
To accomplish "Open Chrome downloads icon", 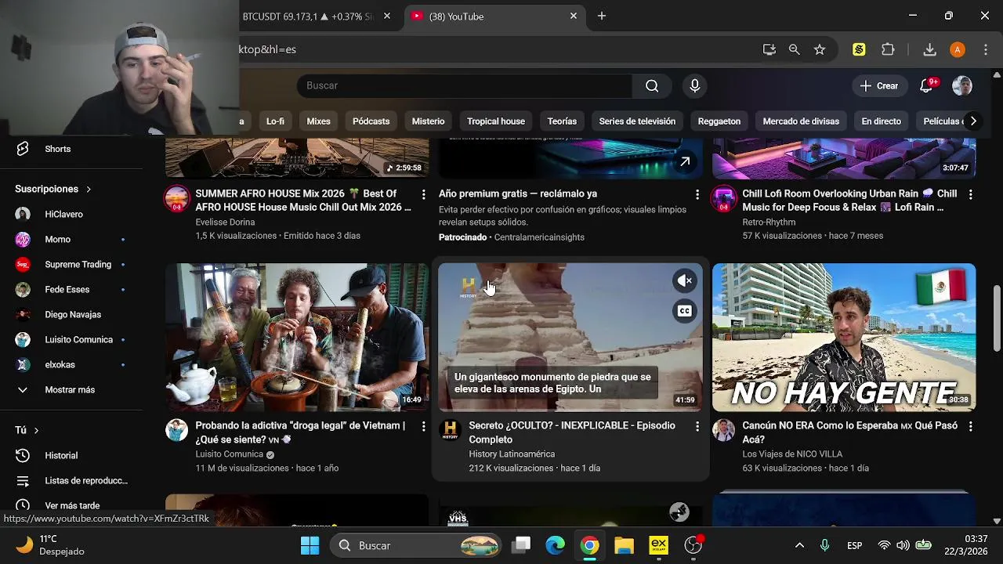I will (x=929, y=49).
